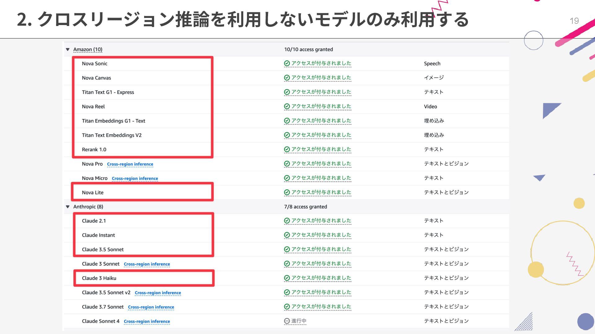Select the Nova Pro model name

92,164
